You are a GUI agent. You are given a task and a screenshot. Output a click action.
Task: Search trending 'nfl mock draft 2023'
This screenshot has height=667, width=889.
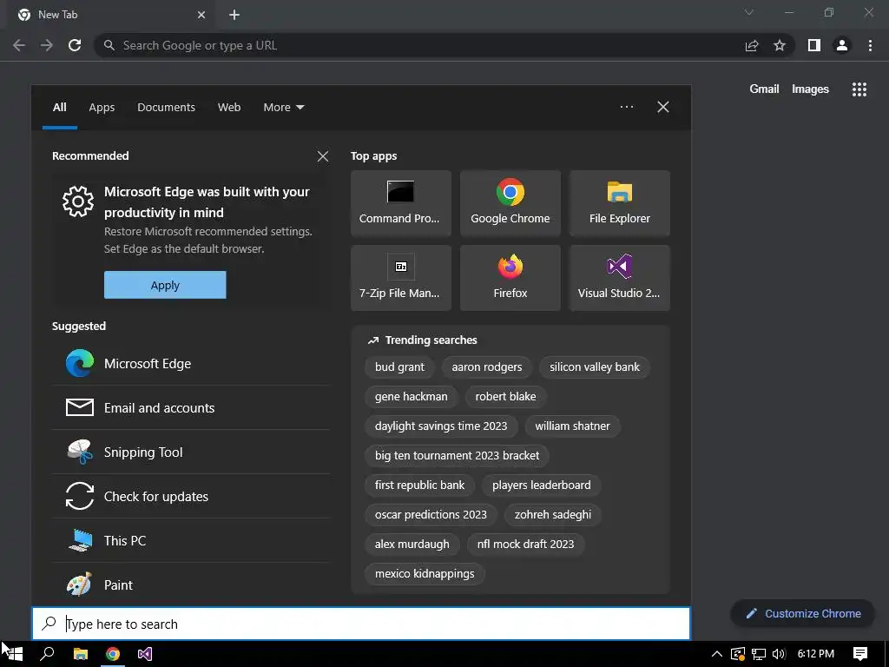[525, 544]
